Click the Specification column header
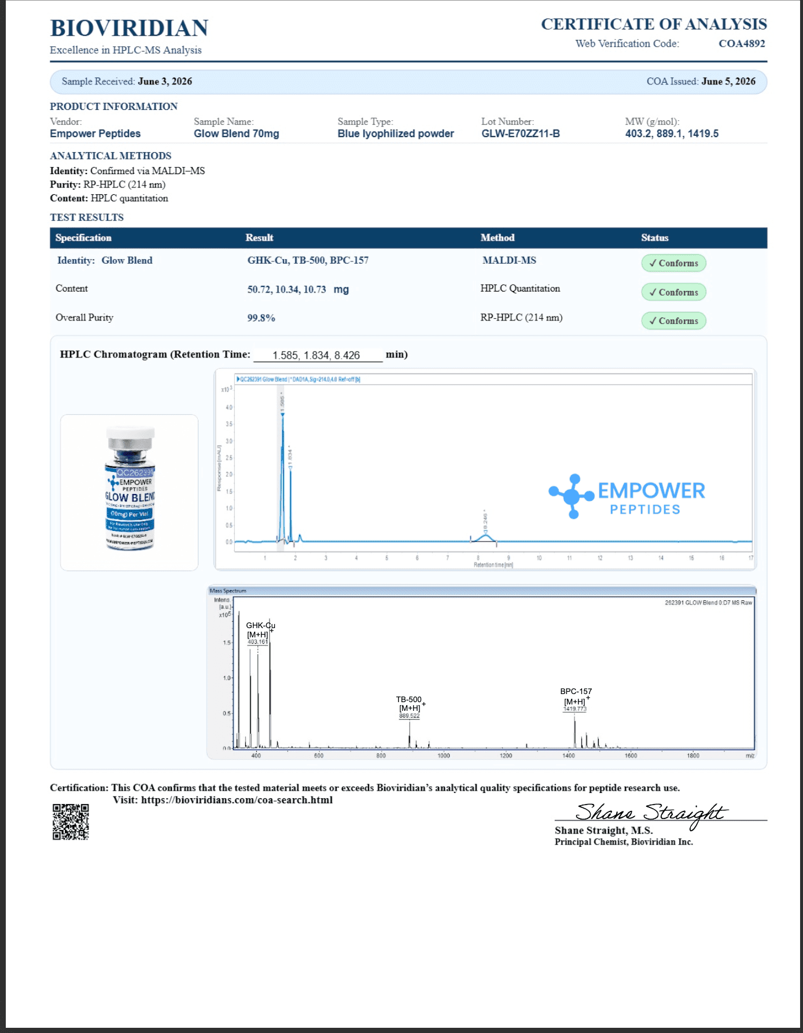This screenshot has height=1033, width=803. click(83, 238)
